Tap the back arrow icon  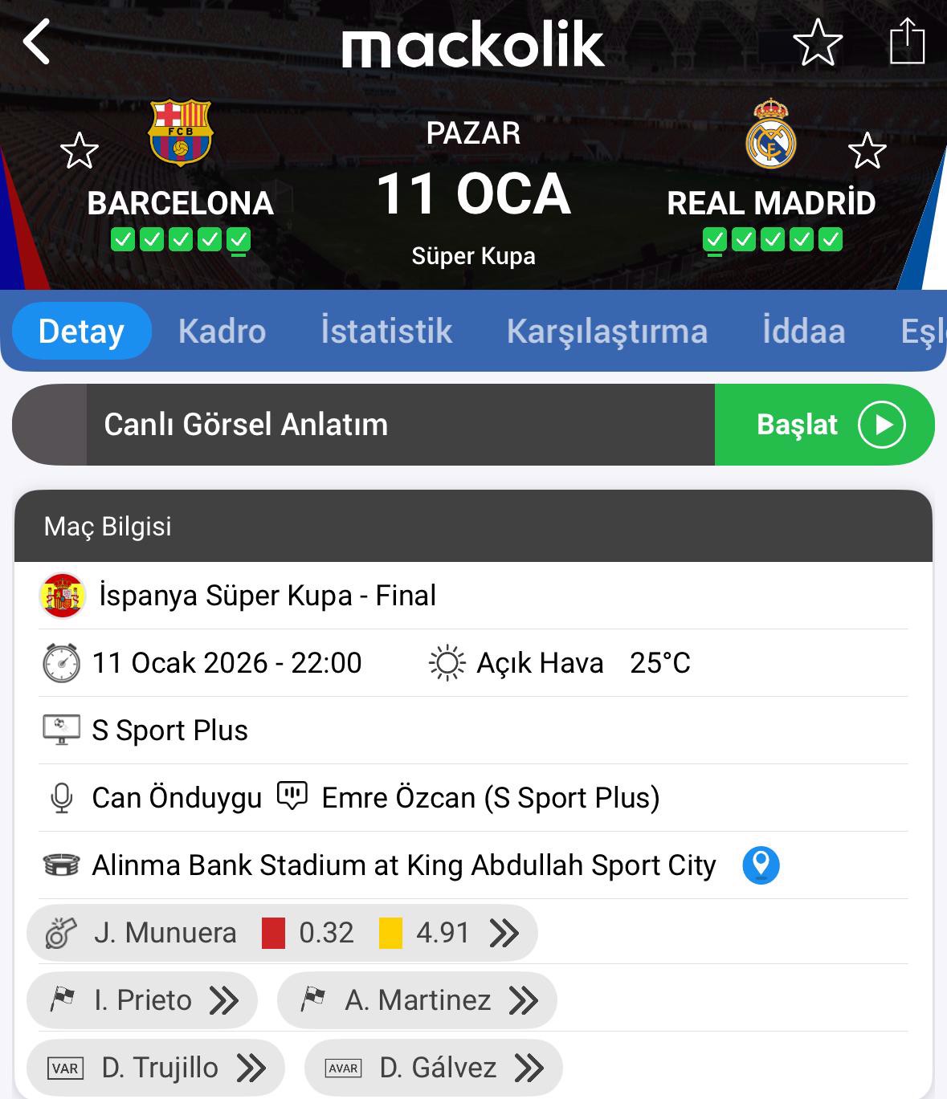pyautogui.click(x=37, y=42)
